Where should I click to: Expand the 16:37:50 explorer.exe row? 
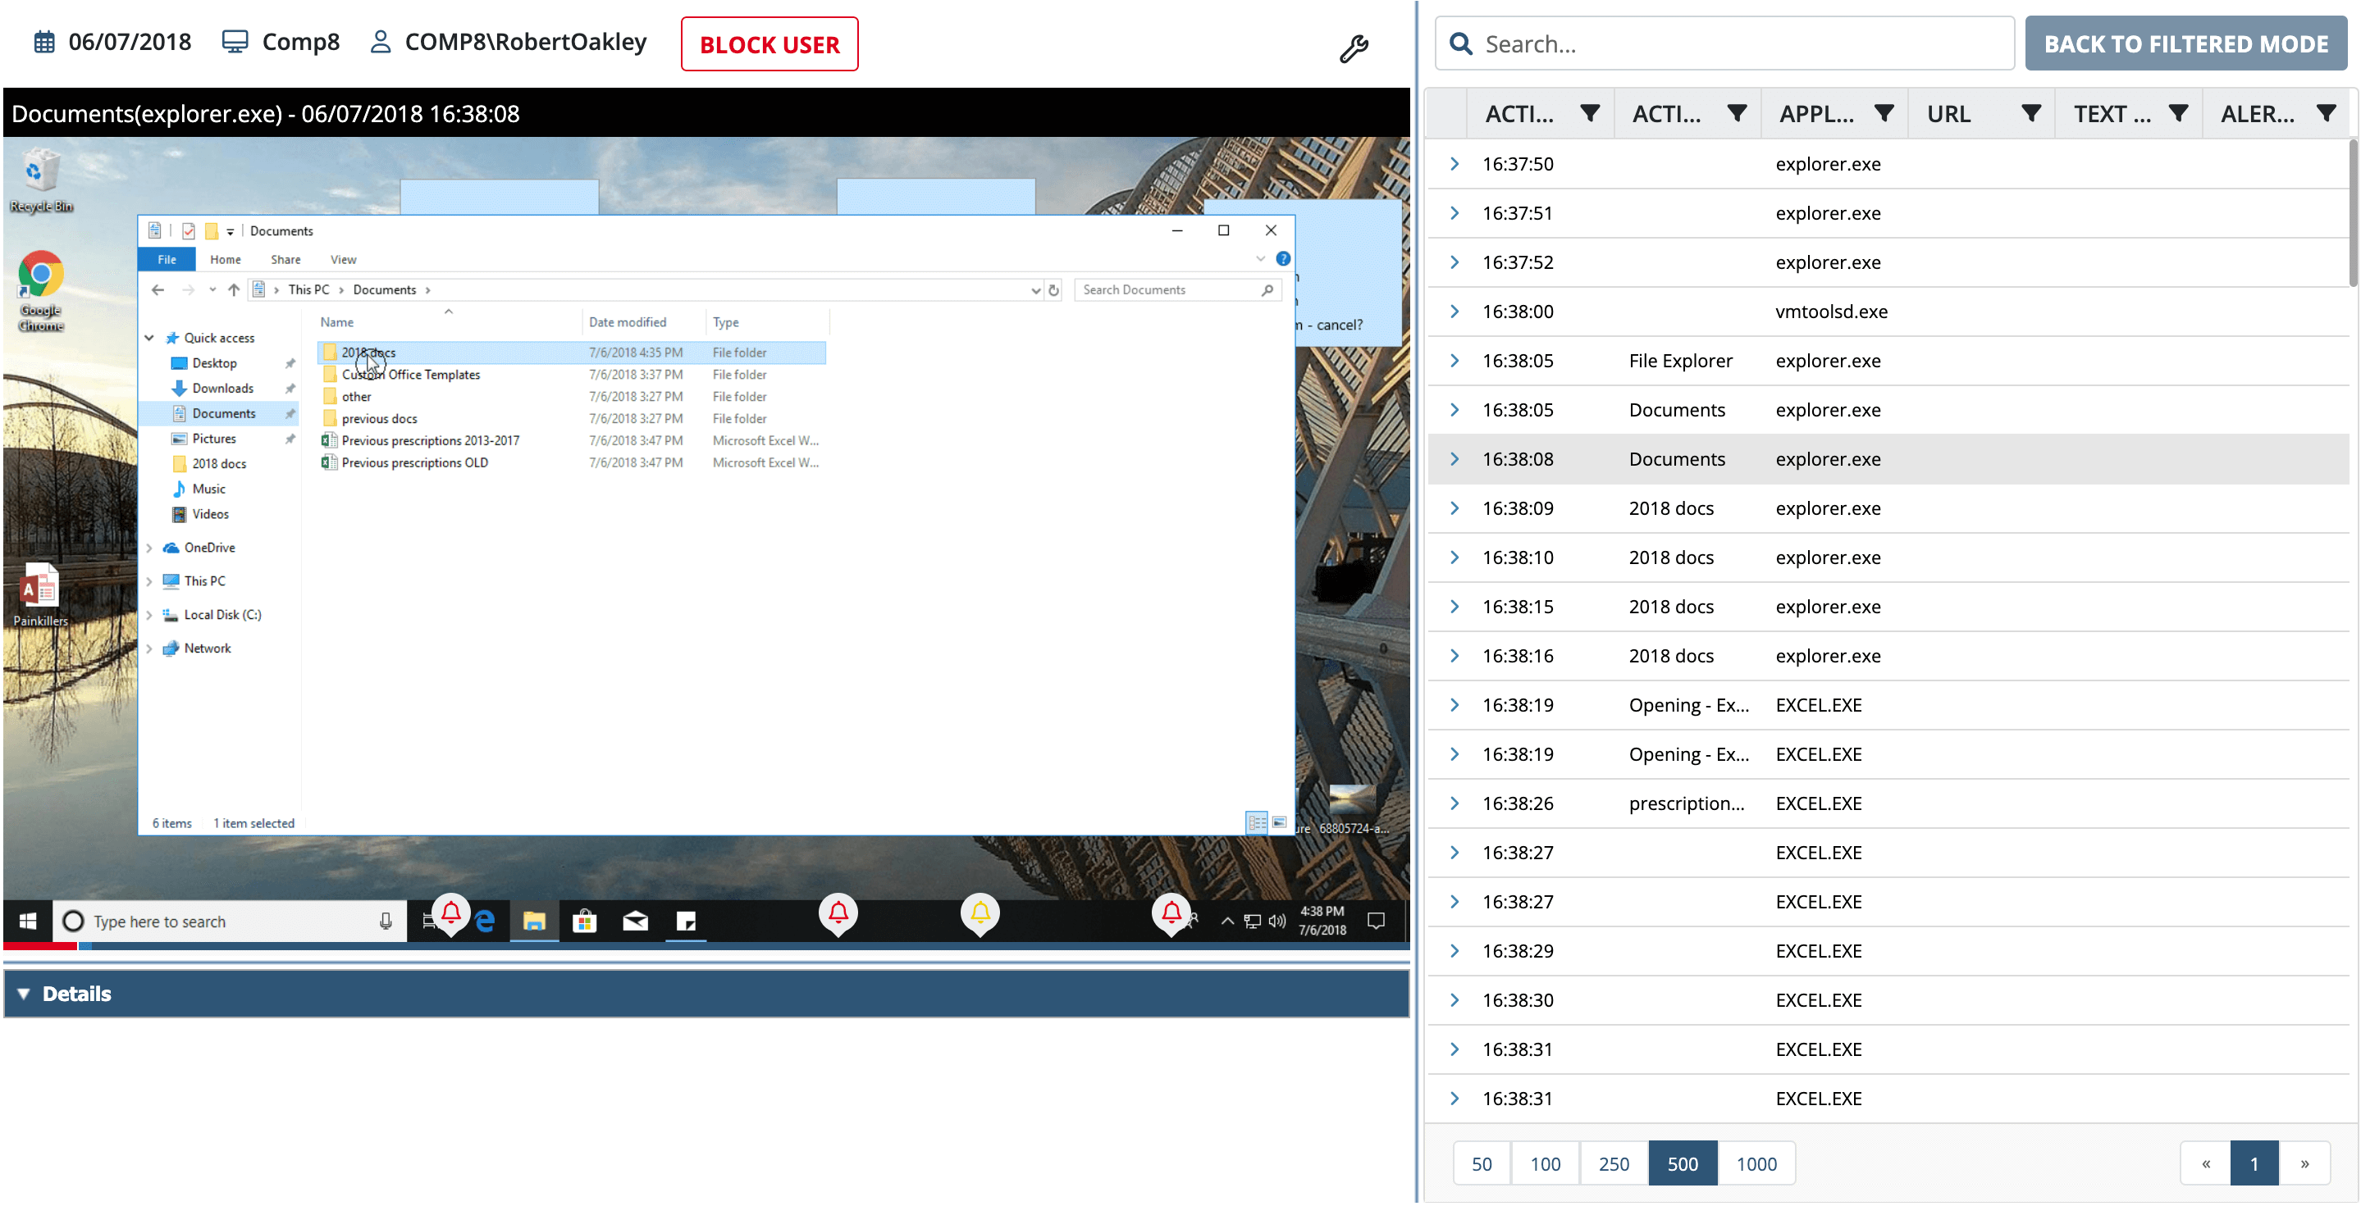click(1455, 164)
